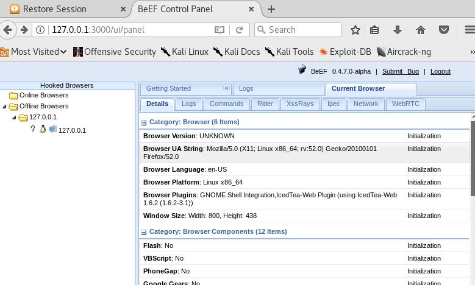Open Offensive Security bookmark
475x285 pixels.
click(115, 52)
